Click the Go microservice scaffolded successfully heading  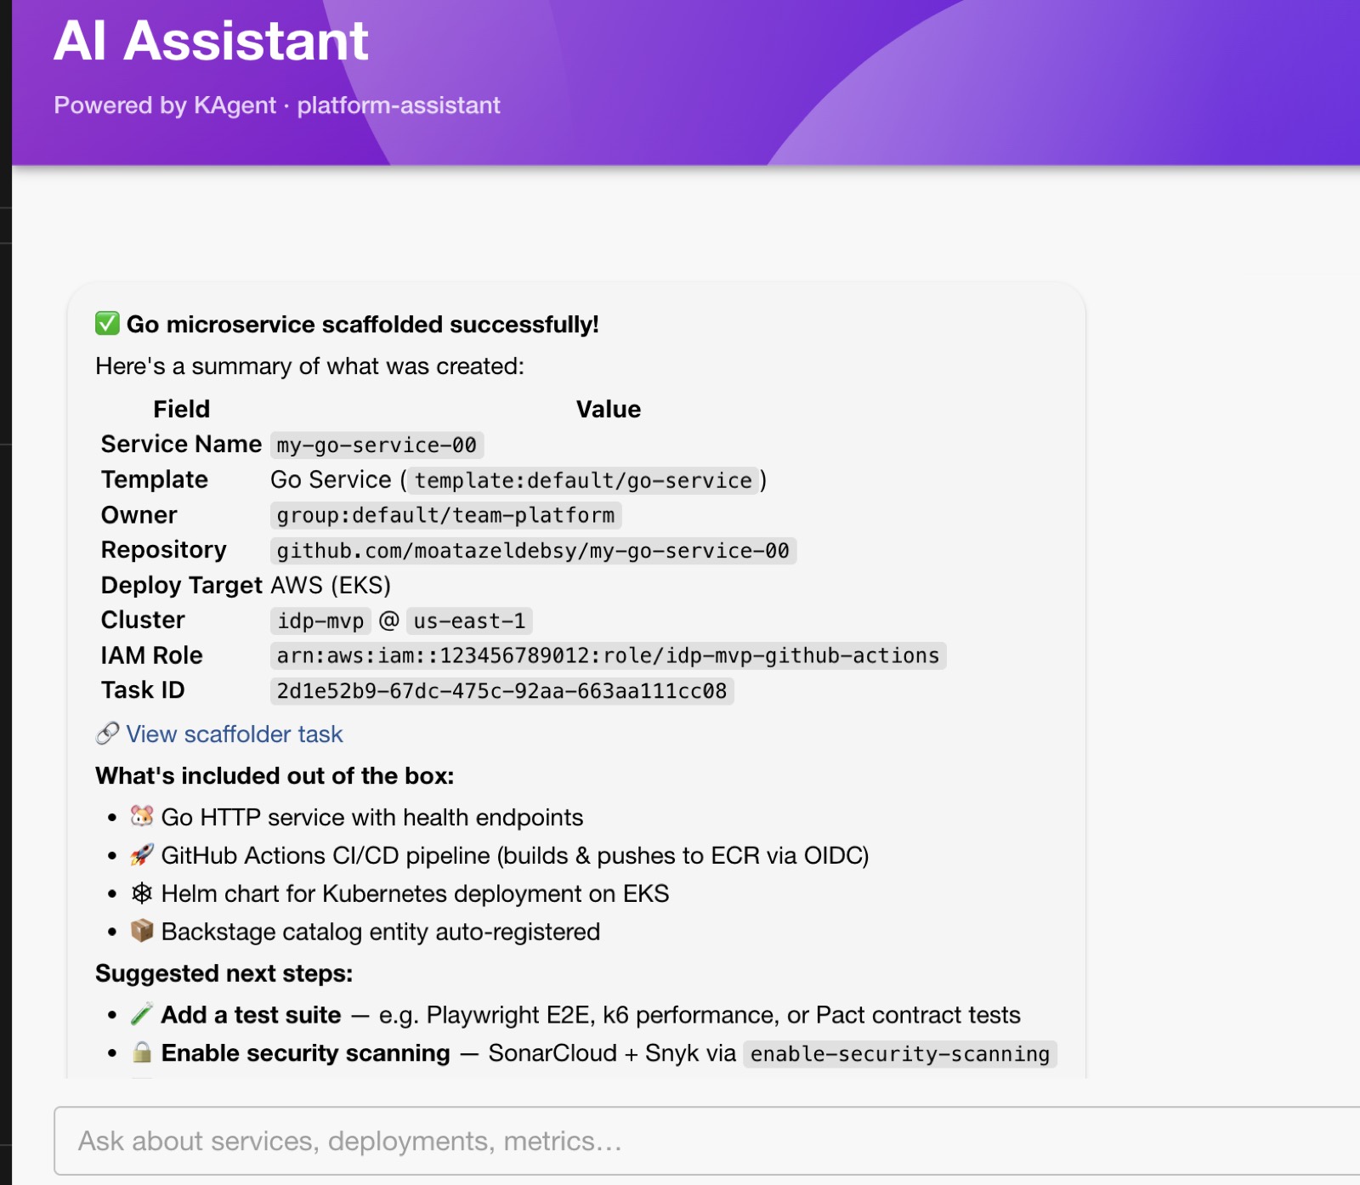[363, 324]
